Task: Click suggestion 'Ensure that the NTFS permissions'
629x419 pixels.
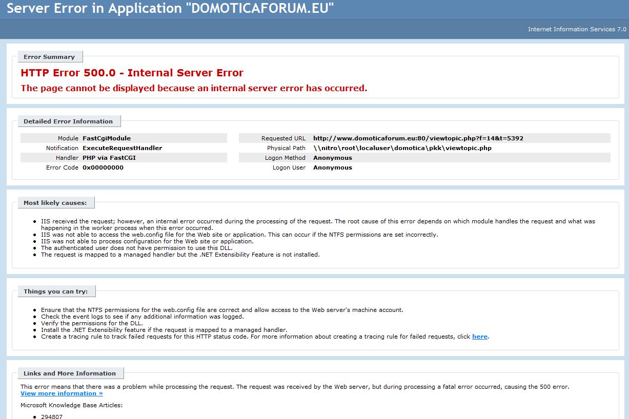Action: click(x=222, y=310)
